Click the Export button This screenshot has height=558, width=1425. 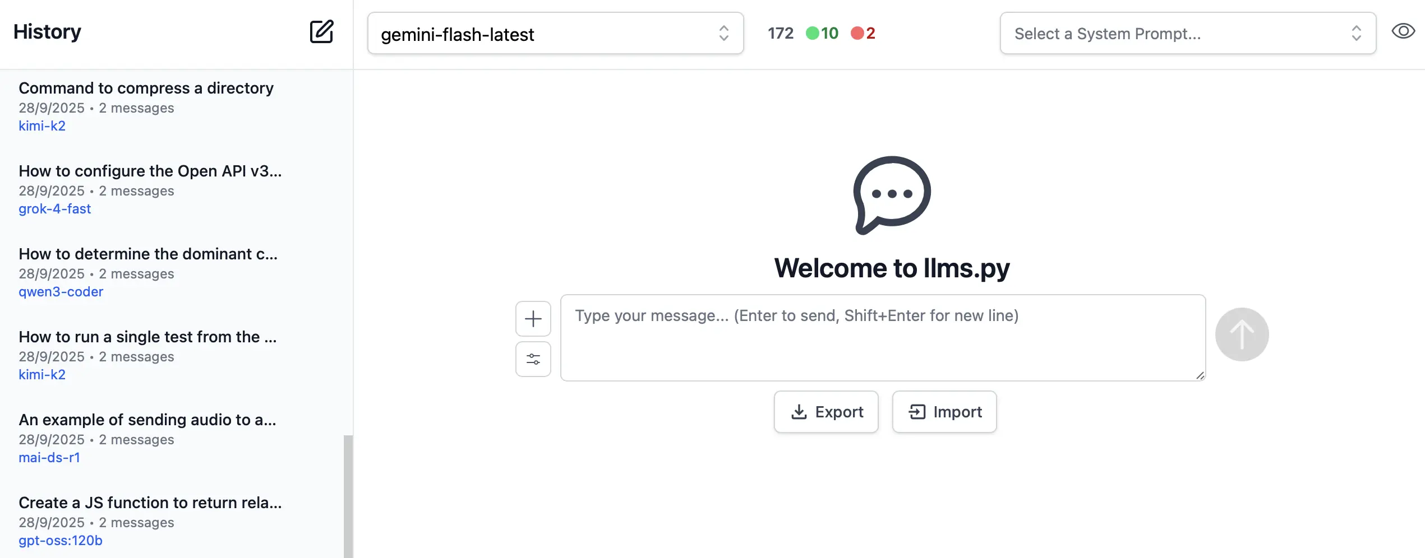click(x=826, y=412)
